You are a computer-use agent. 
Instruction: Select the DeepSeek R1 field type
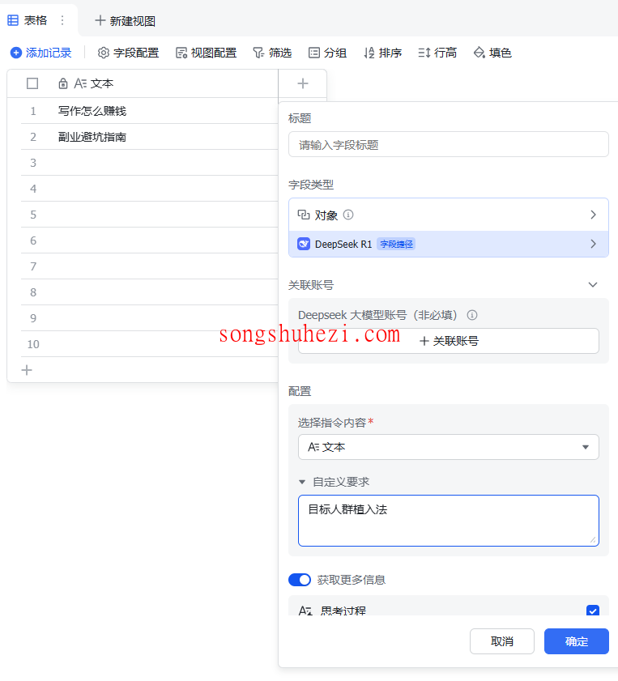point(449,244)
